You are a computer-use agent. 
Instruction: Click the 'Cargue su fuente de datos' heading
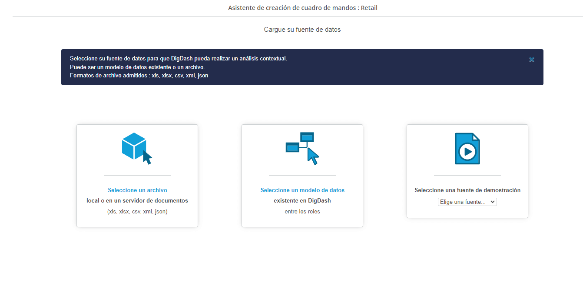point(302,30)
